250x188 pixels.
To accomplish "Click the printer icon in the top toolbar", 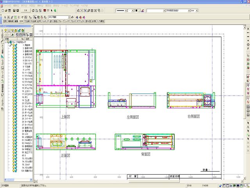I will (x=33, y=11).
